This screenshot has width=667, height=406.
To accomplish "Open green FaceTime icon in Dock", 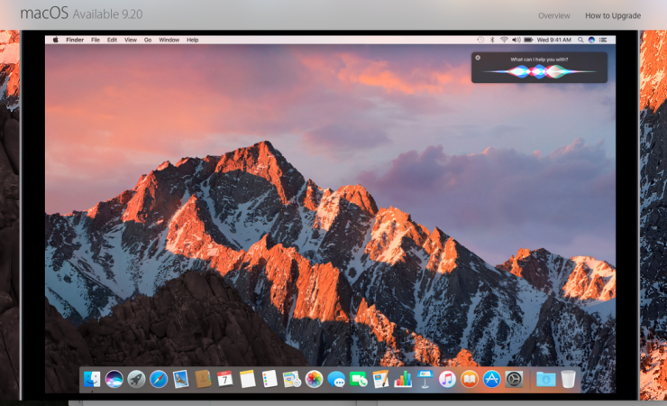I will pyautogui.click(x=359, y=379).
